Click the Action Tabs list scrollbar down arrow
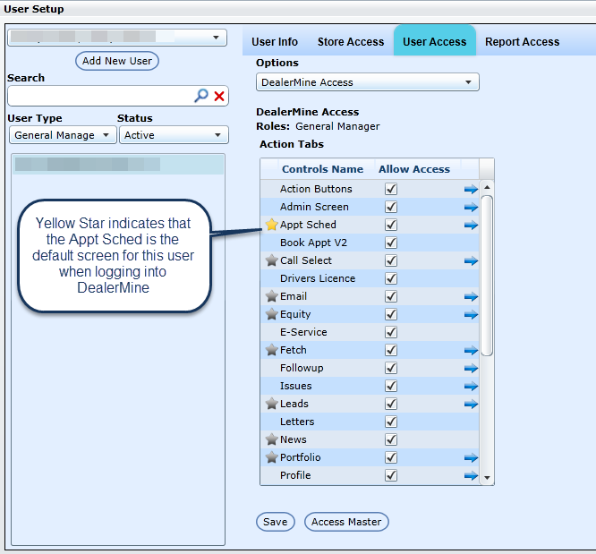 click(487, 478)
